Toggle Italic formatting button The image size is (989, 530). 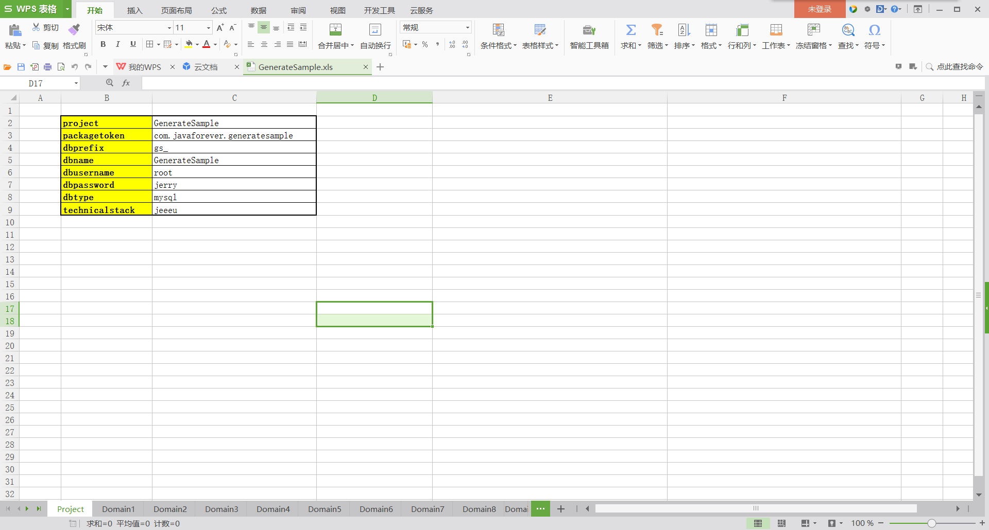(118, 44)
